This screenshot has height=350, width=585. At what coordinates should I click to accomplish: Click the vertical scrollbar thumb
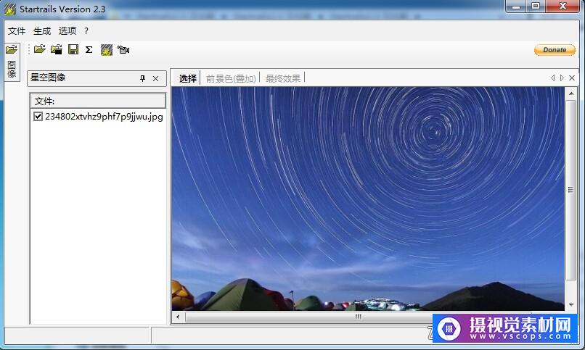[570, 190]
